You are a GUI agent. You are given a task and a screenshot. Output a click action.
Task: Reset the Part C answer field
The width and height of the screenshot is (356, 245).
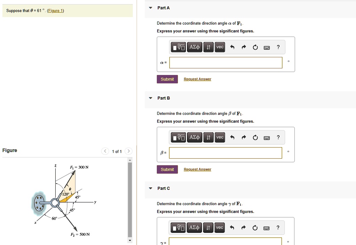coord(256,228)
